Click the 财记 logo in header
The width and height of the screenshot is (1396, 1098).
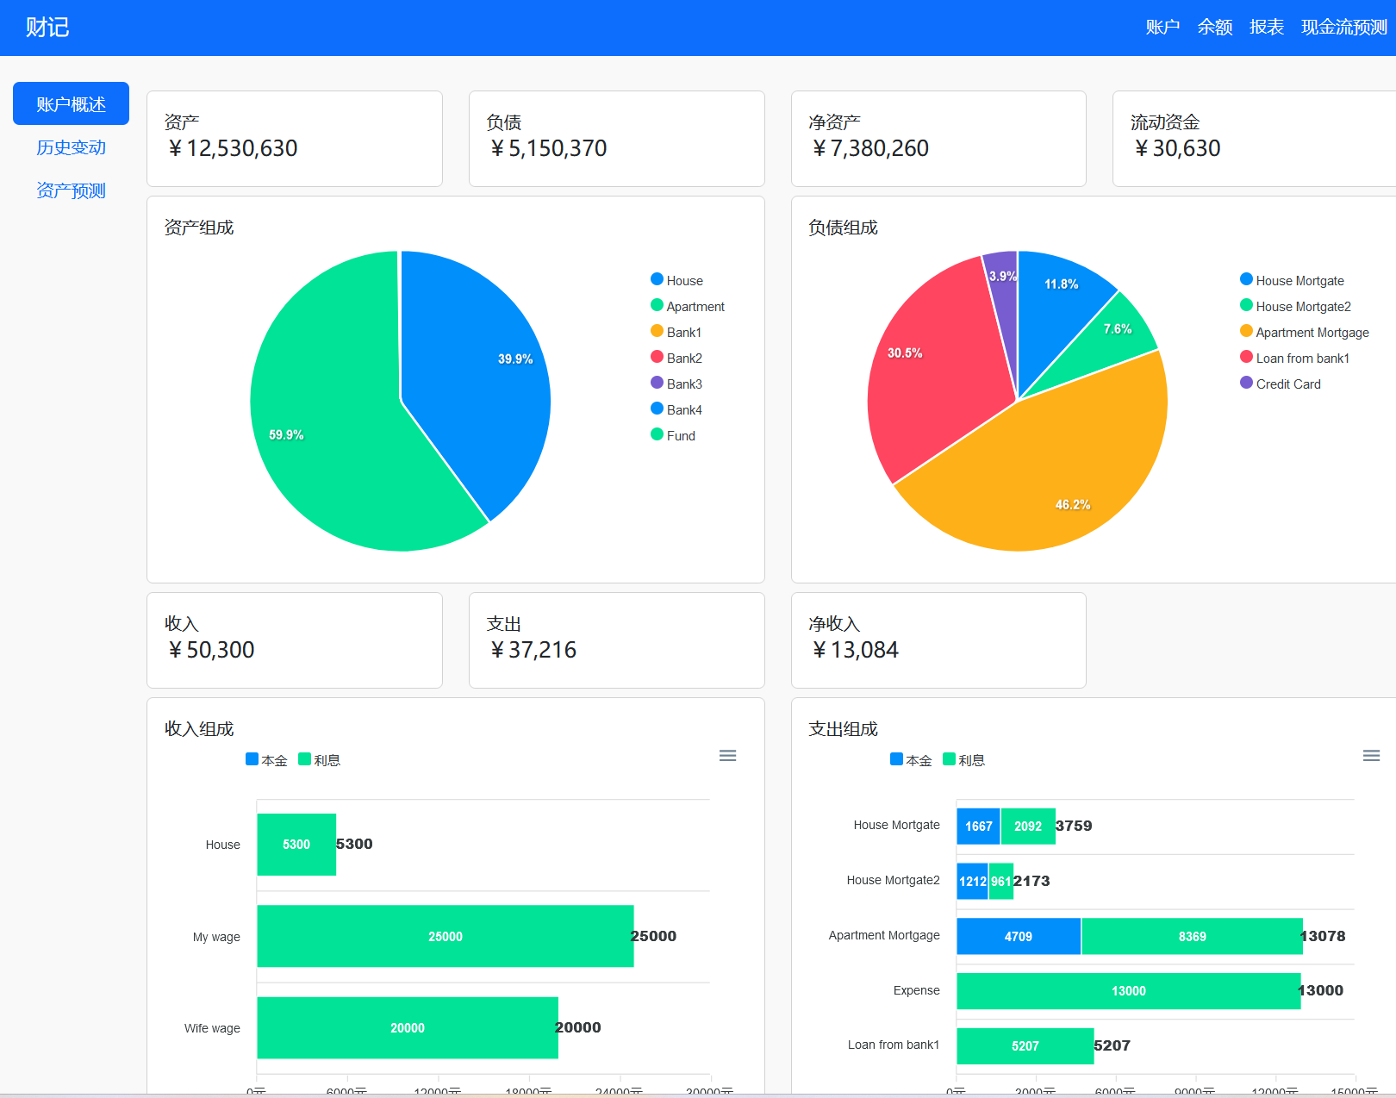pyautogui.click(x=47, y=28)
